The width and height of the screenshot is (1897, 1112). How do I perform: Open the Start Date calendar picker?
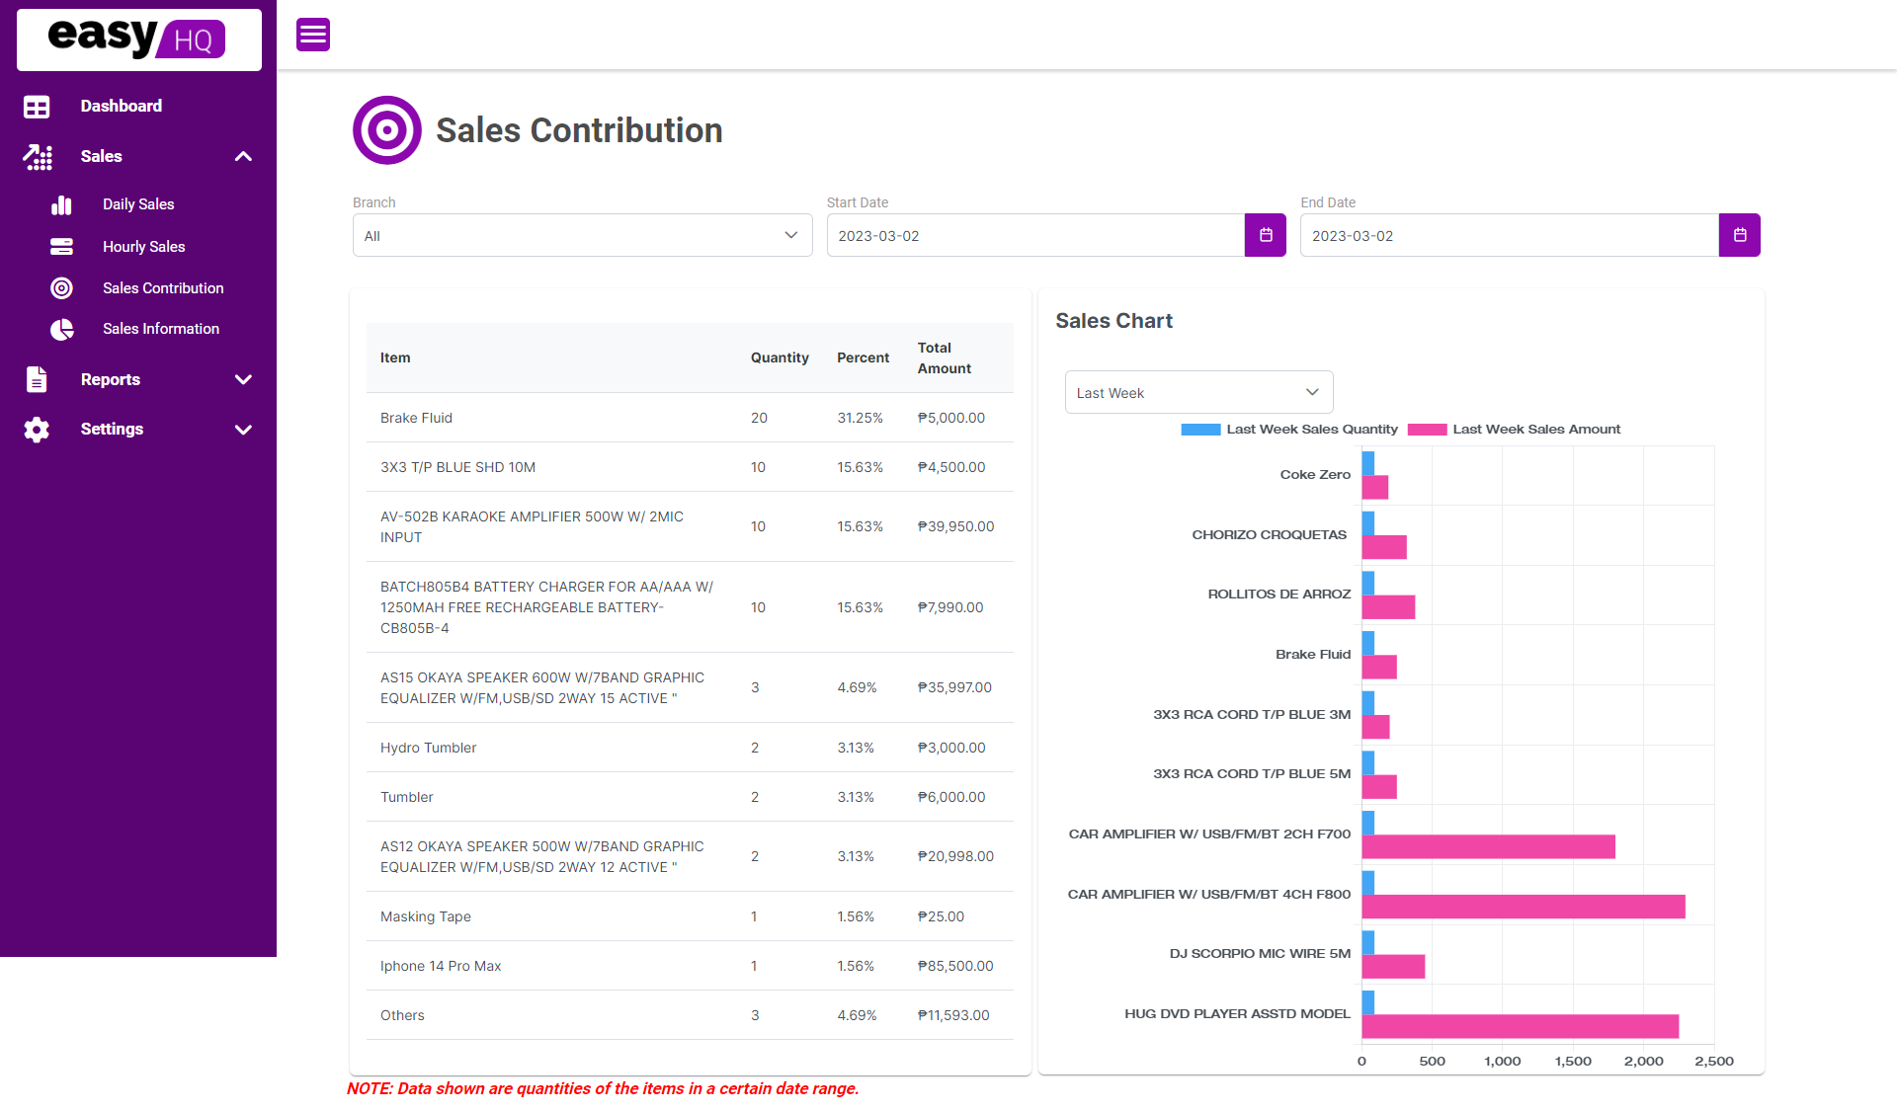pyautogui.click(x=1265, y=235)
